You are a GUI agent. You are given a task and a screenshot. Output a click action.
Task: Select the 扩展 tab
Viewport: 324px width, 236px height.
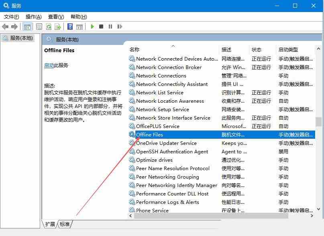coord(50,224)
